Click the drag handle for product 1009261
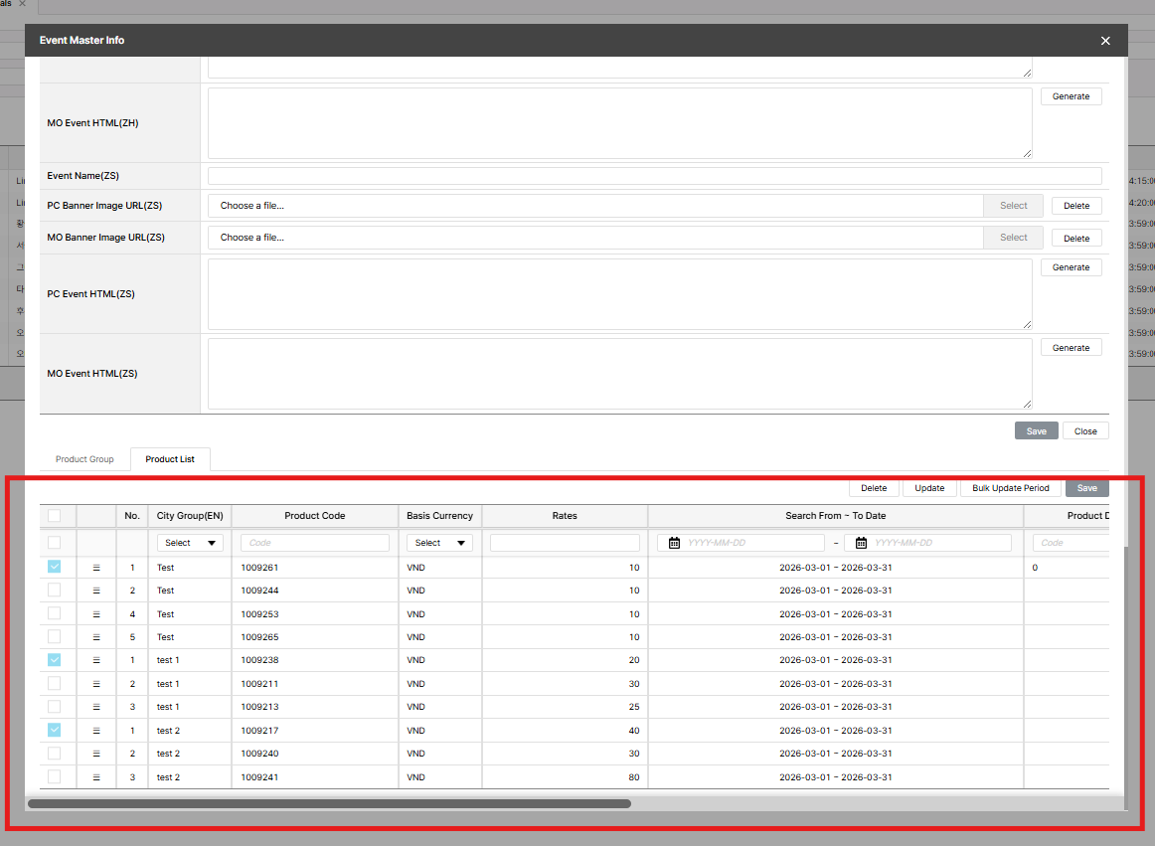Image resolution: width=1155 pixels, height=846 pixels. 96,568
